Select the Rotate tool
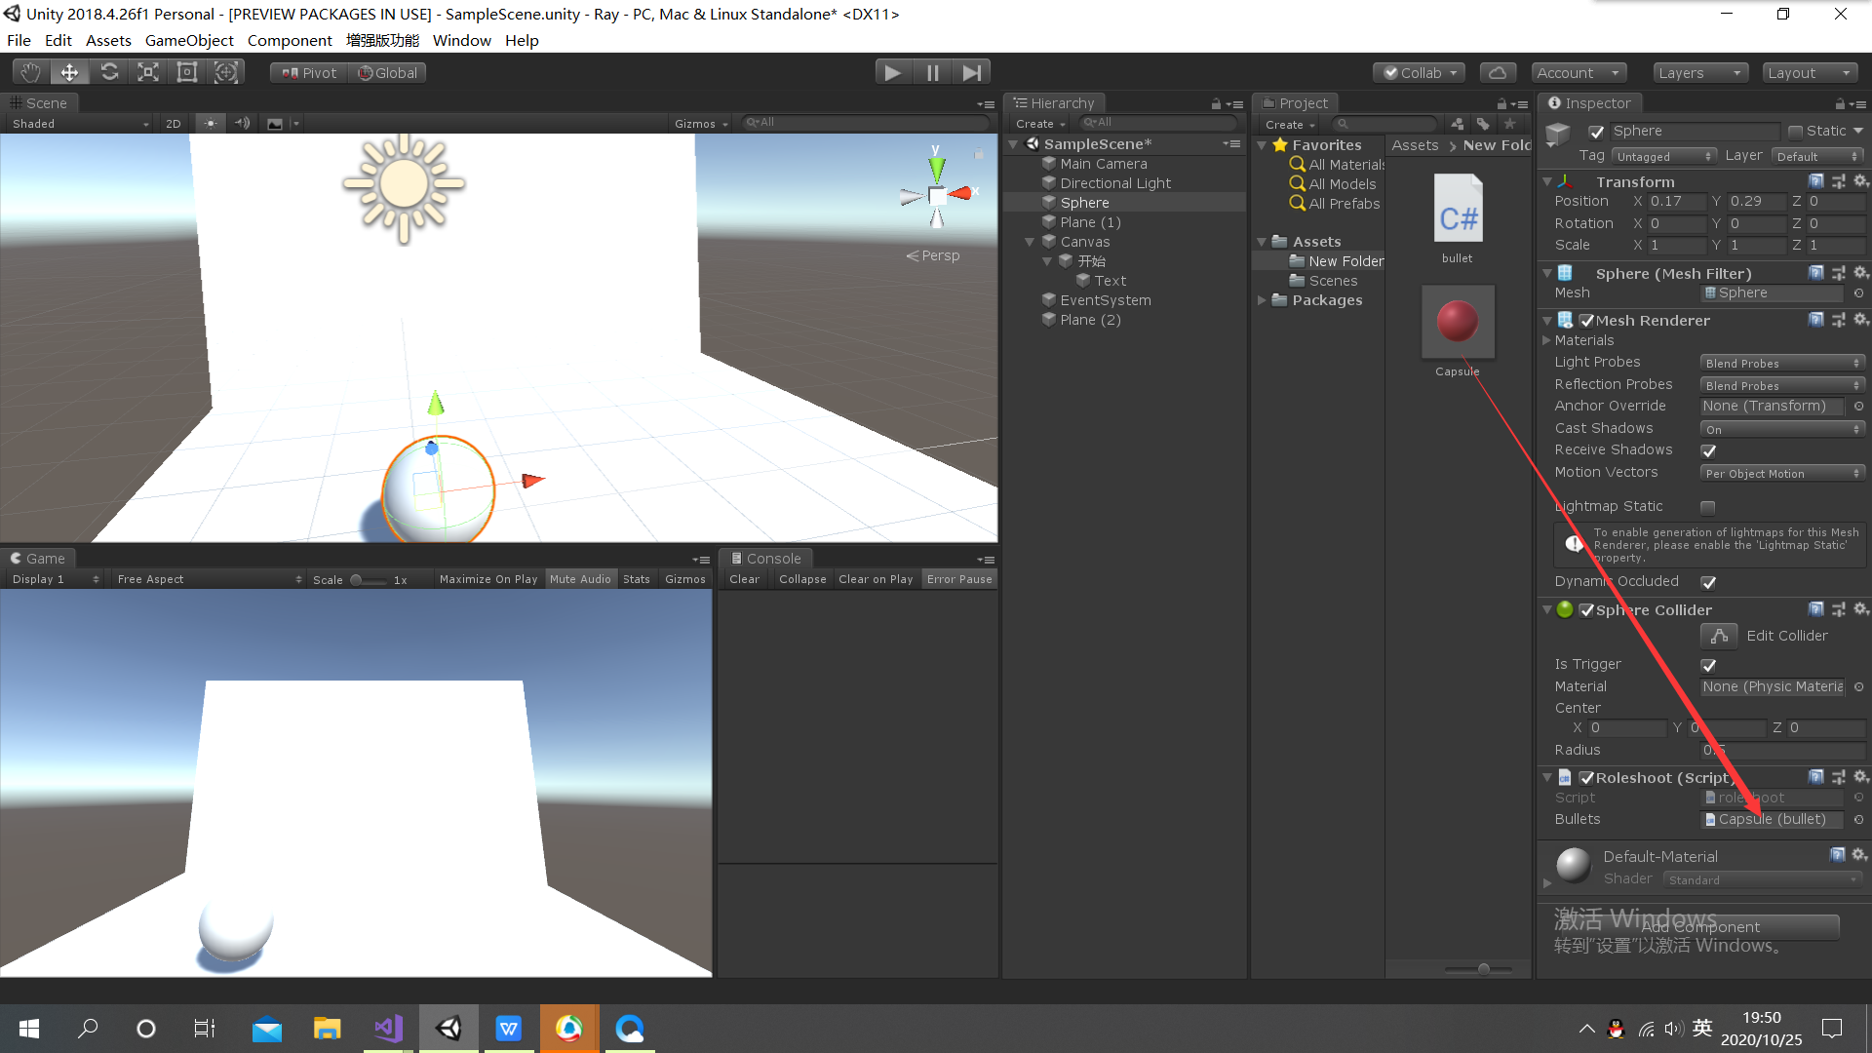Image resolution: width=1872 pixels, height=1053 pixels. pyautogui.click(x=109, y=71)
